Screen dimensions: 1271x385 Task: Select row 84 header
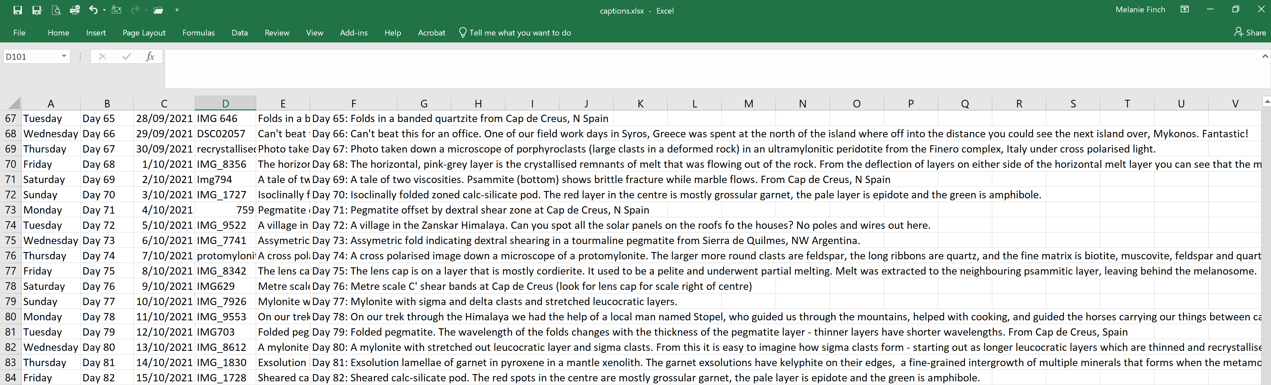(x=11, y=378)
